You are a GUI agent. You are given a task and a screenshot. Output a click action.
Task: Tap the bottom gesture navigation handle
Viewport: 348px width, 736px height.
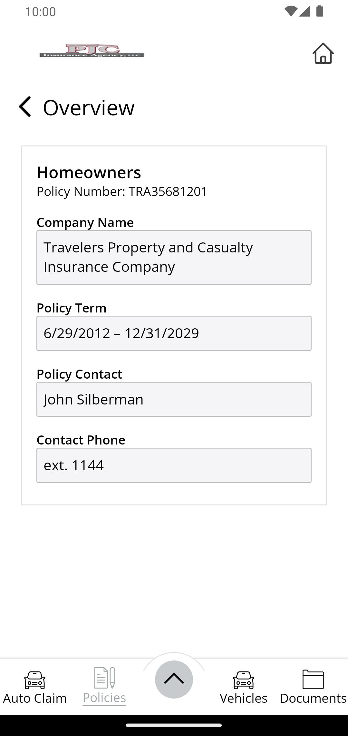tap(174, 725)
